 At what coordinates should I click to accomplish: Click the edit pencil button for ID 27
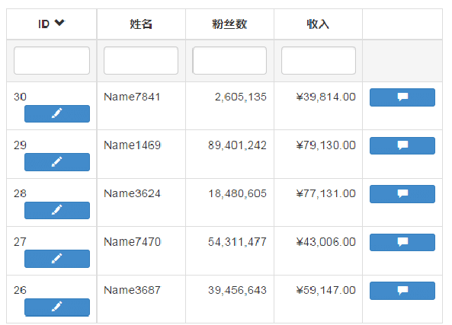[x=57, y=259]
